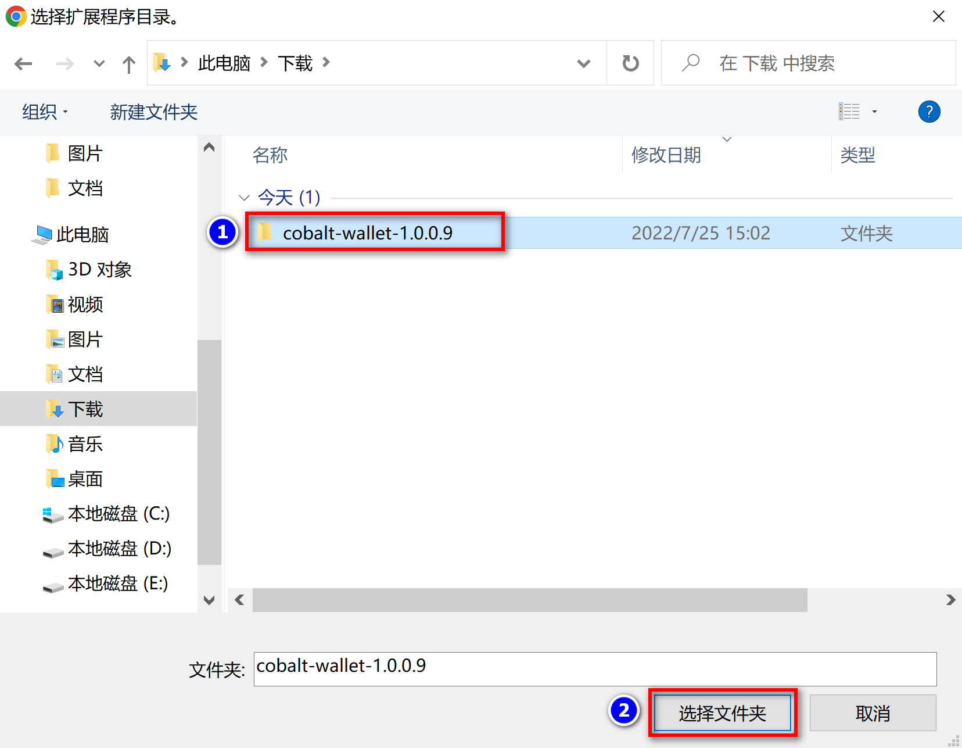The width and height of the screenshot is (962, 748).
Task: Click 新建文件夹 to create a folder
Action: click(x=154, y=112)
